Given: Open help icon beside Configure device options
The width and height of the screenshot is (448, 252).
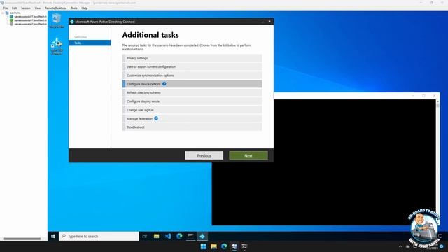Looking at the screenshot, I should click(164, 84).
